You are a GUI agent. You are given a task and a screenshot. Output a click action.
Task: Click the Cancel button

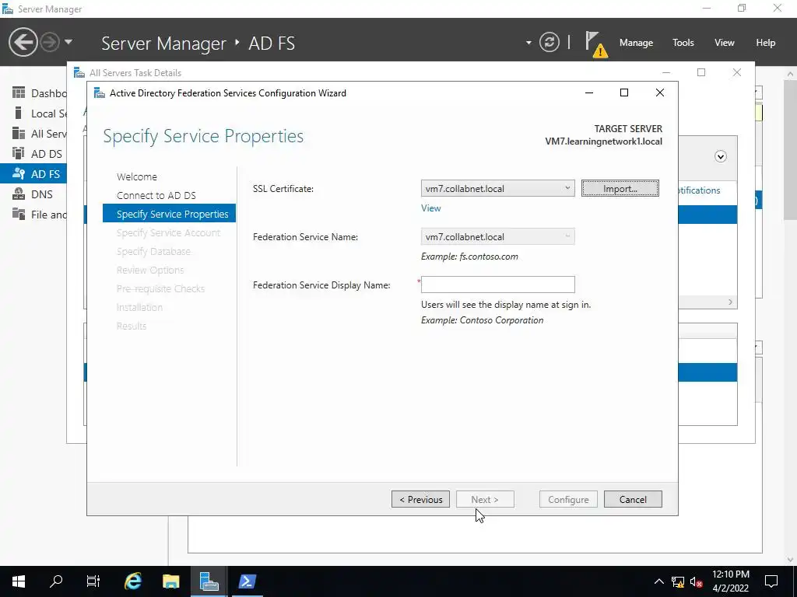point(633,499)
